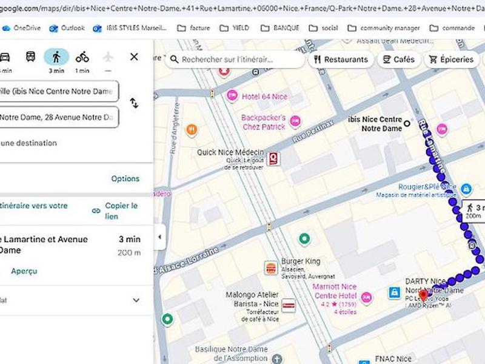Click the Quick Nice Médecin restaurant marker
485x364 pixels.
tap(273, 159)
